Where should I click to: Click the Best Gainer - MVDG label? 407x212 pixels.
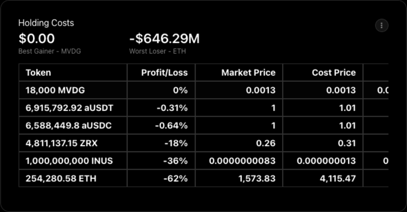point(50,51)
